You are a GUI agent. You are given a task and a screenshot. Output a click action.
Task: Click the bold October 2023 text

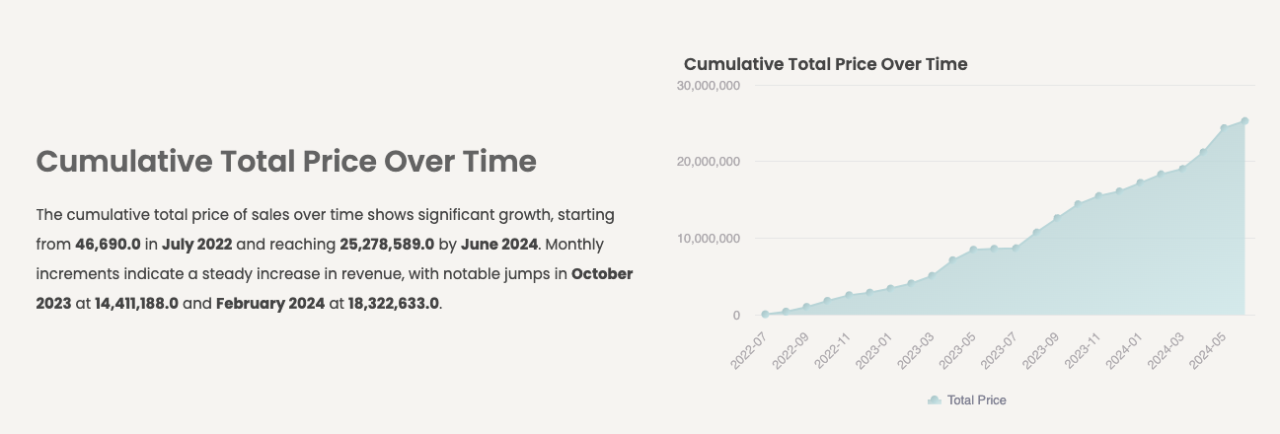pos(602,273)
